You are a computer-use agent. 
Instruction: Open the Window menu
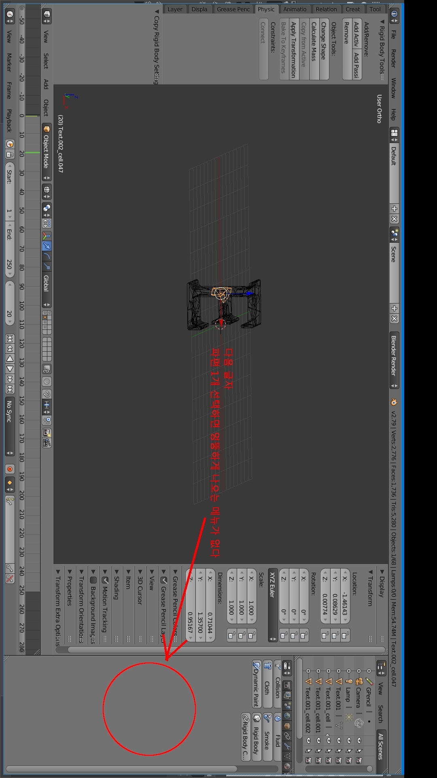pos(393,88)
